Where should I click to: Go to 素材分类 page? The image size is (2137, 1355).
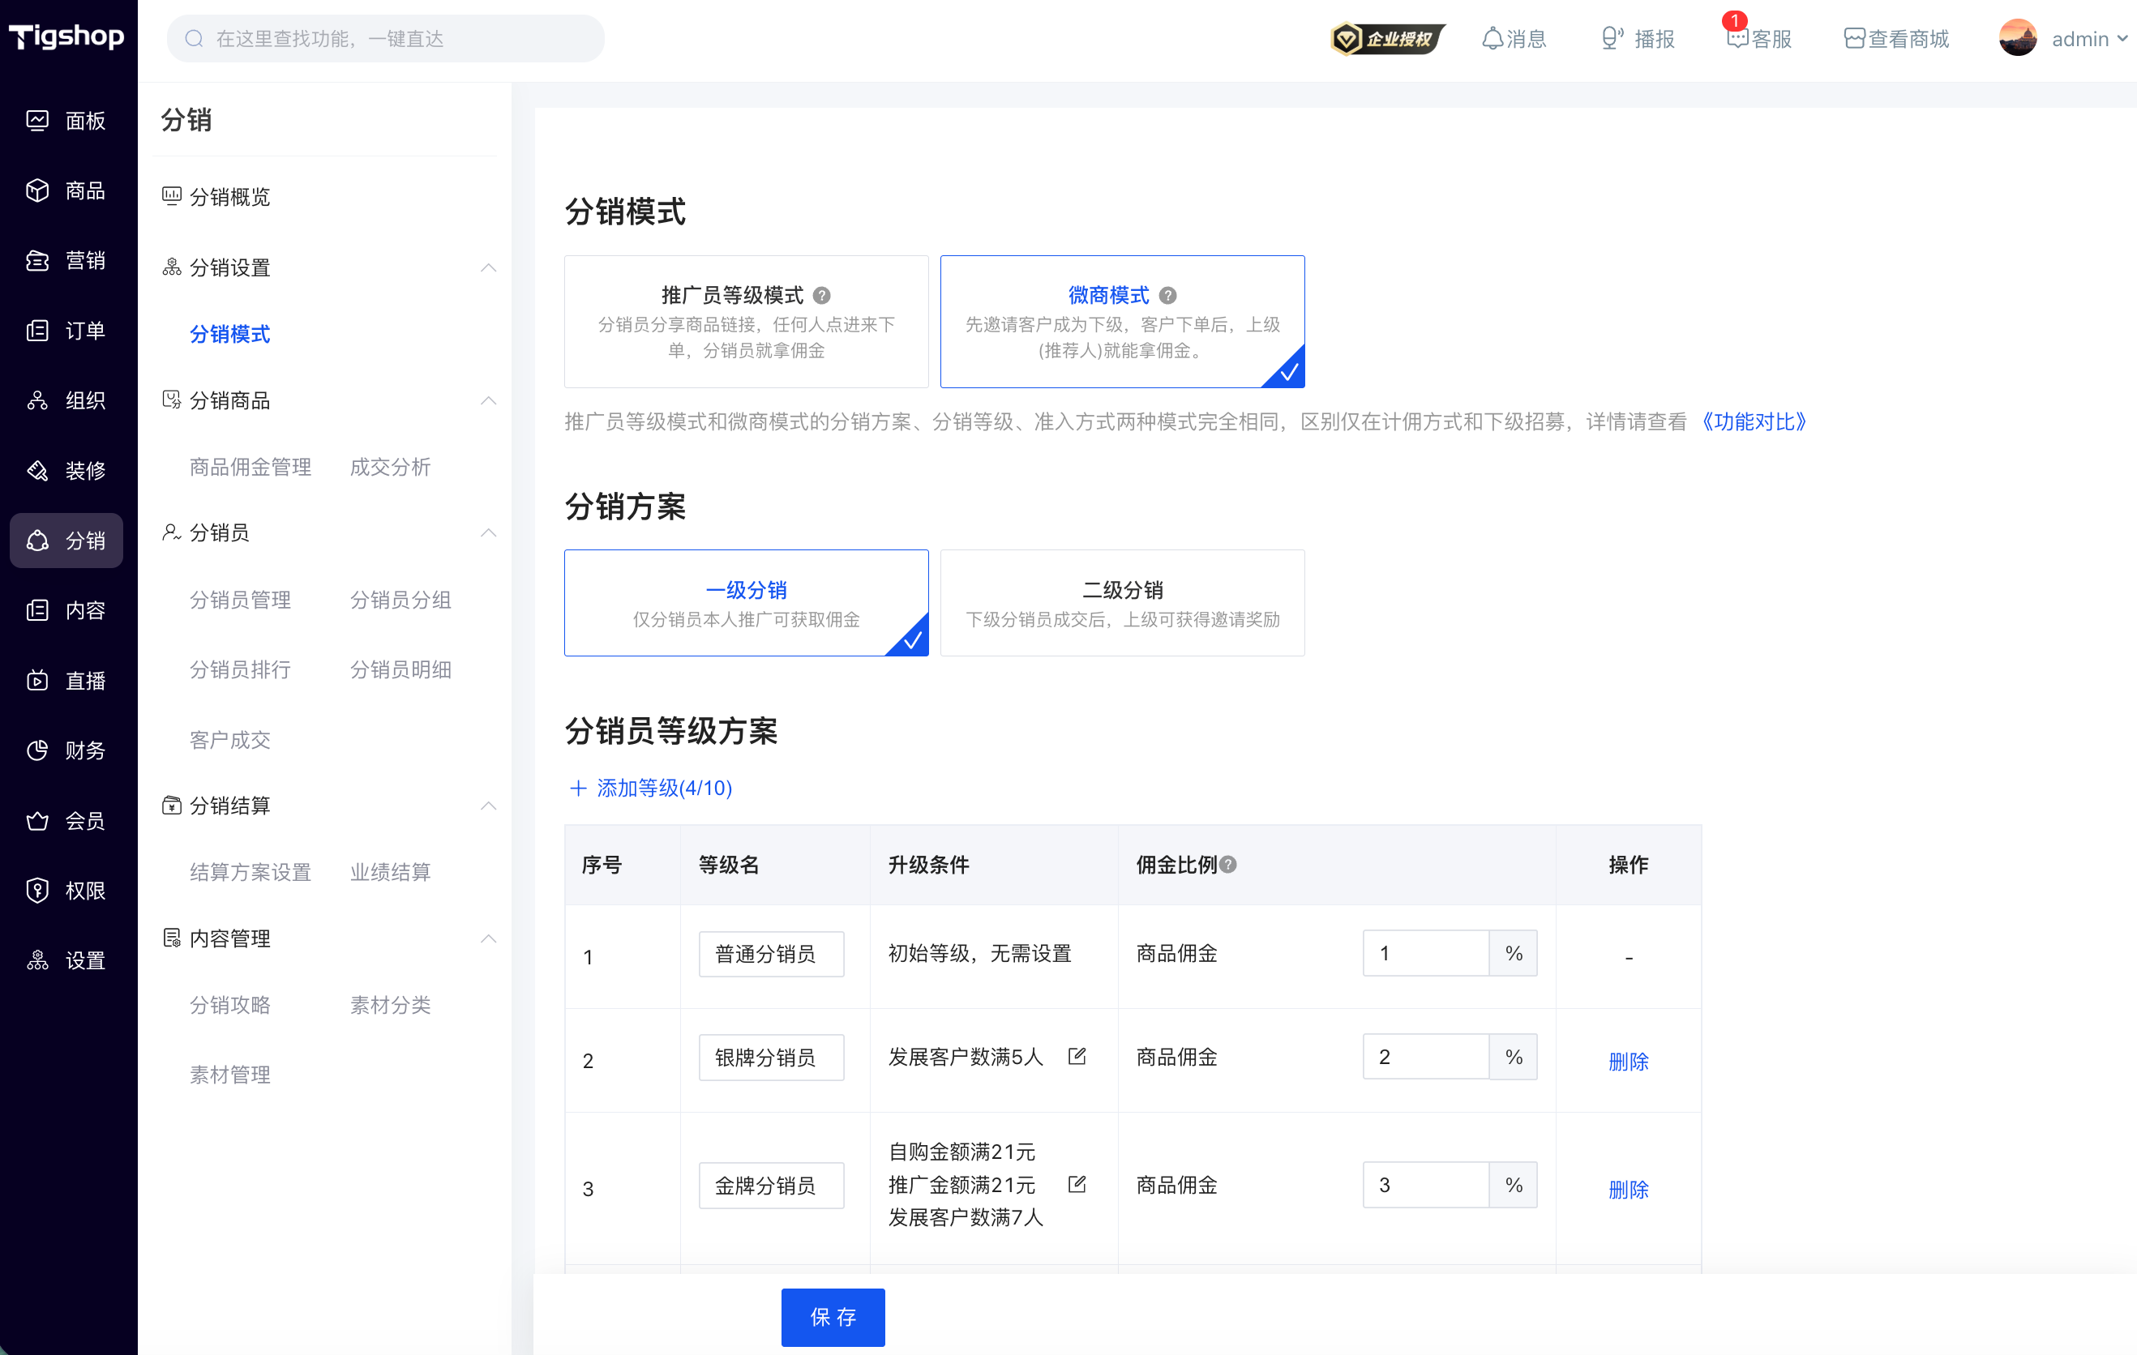tap(391, 1004)
